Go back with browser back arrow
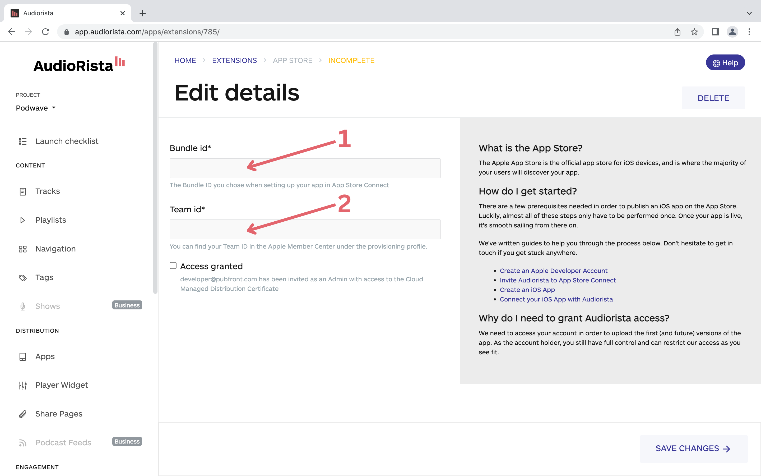This screenshot has height=476, width=761. [x=12, y=32]
